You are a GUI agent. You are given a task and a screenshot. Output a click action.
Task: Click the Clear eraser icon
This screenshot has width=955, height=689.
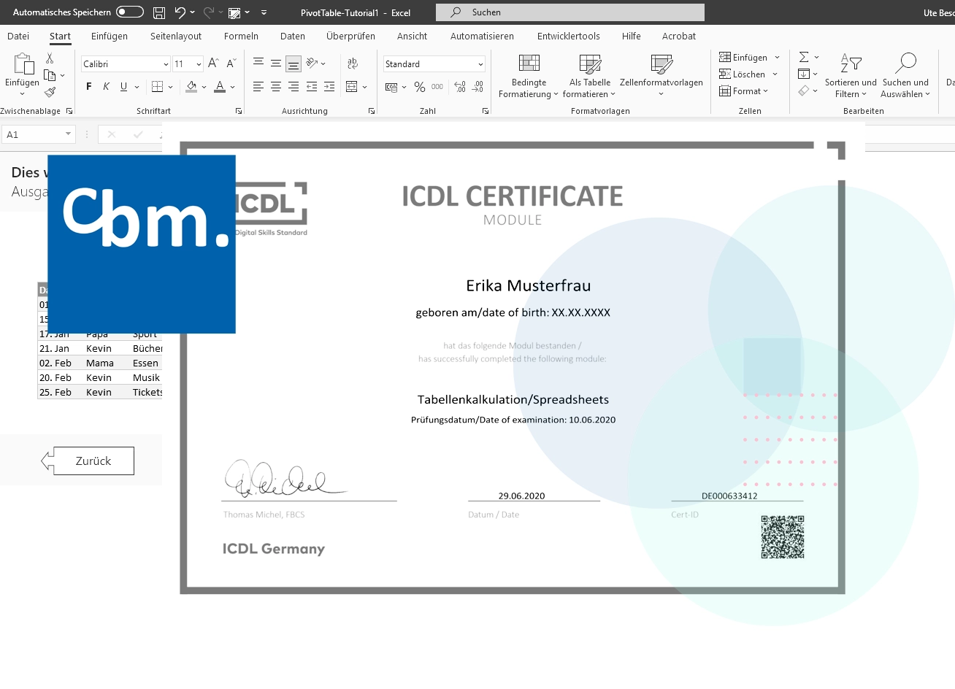click(x=804, y=91)
